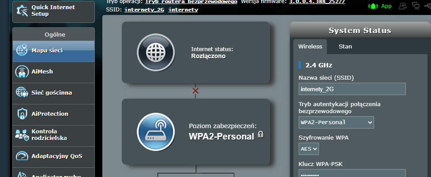
Task: Click the internety_2G SSID link
Action: [144, 10]
